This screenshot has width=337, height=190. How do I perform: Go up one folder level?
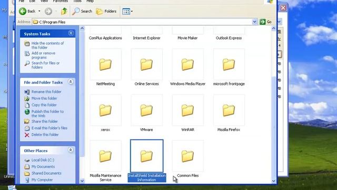coord(64,11)
